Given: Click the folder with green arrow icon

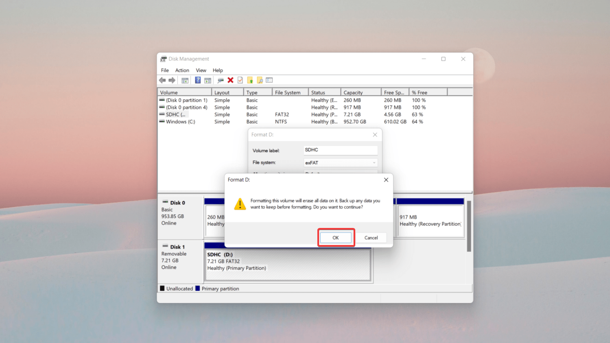Looking at the screenshot, I should 250,80.
